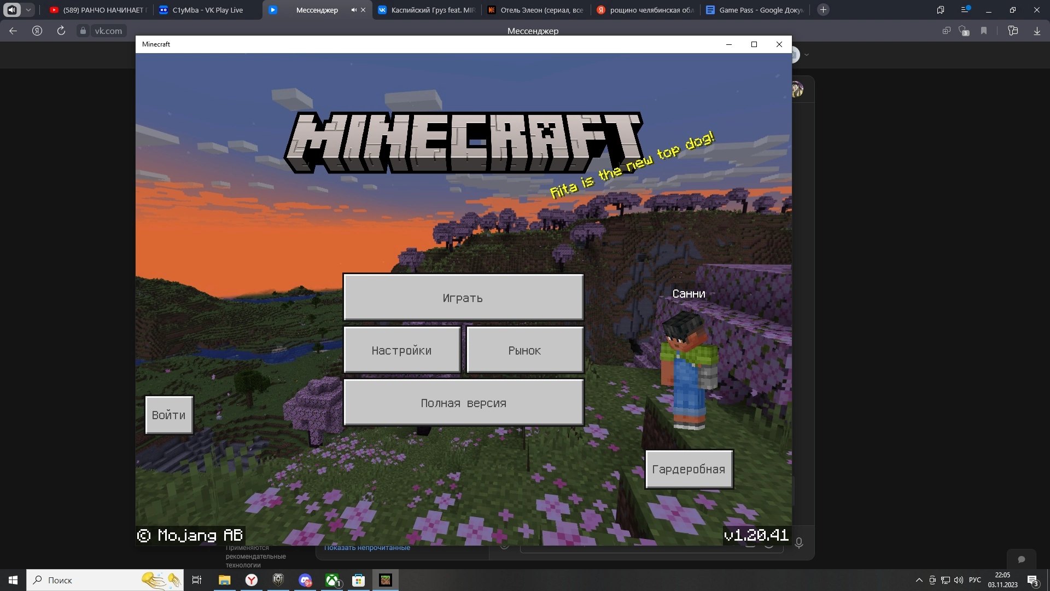Open Yandex Browser taskbar icon
The width and height of the screenshot is (1050, 591).
252,580
